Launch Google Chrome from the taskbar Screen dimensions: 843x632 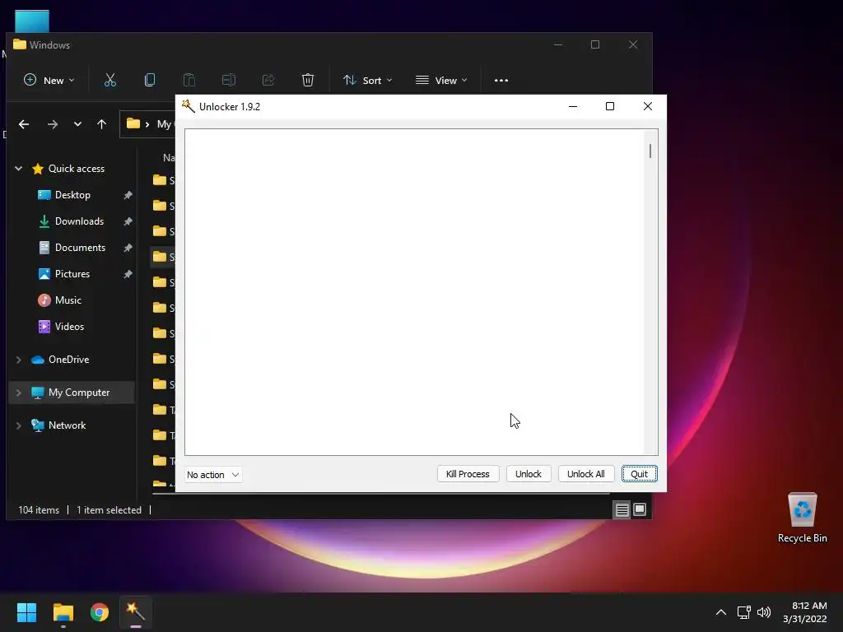pyautogui.click(x=100, y=612)
